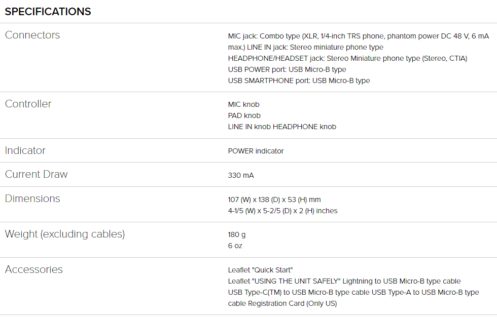497x317 pixels.
Task: Select the Connectors row label
Action: [x=32, y=35]
